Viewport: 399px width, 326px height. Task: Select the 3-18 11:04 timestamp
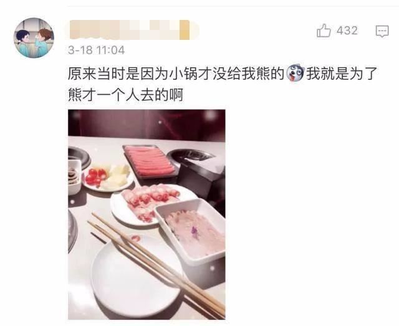[x=96, y=50]
